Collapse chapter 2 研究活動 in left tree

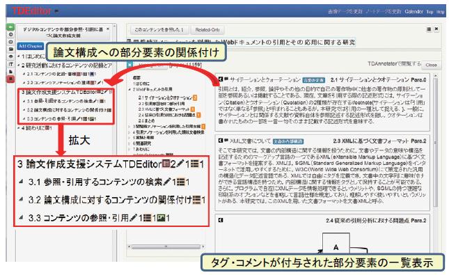[x=19, y=65]
